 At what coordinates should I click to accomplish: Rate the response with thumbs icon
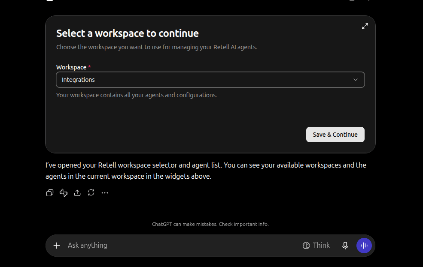pyautogui.click(x=64, y=193)
